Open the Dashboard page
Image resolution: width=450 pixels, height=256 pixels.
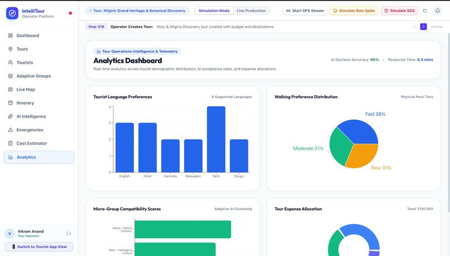[x=39, y=36]
